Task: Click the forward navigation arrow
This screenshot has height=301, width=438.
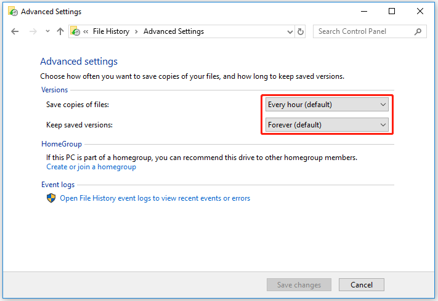Action: pyautogui.click(x=33, y=31)
